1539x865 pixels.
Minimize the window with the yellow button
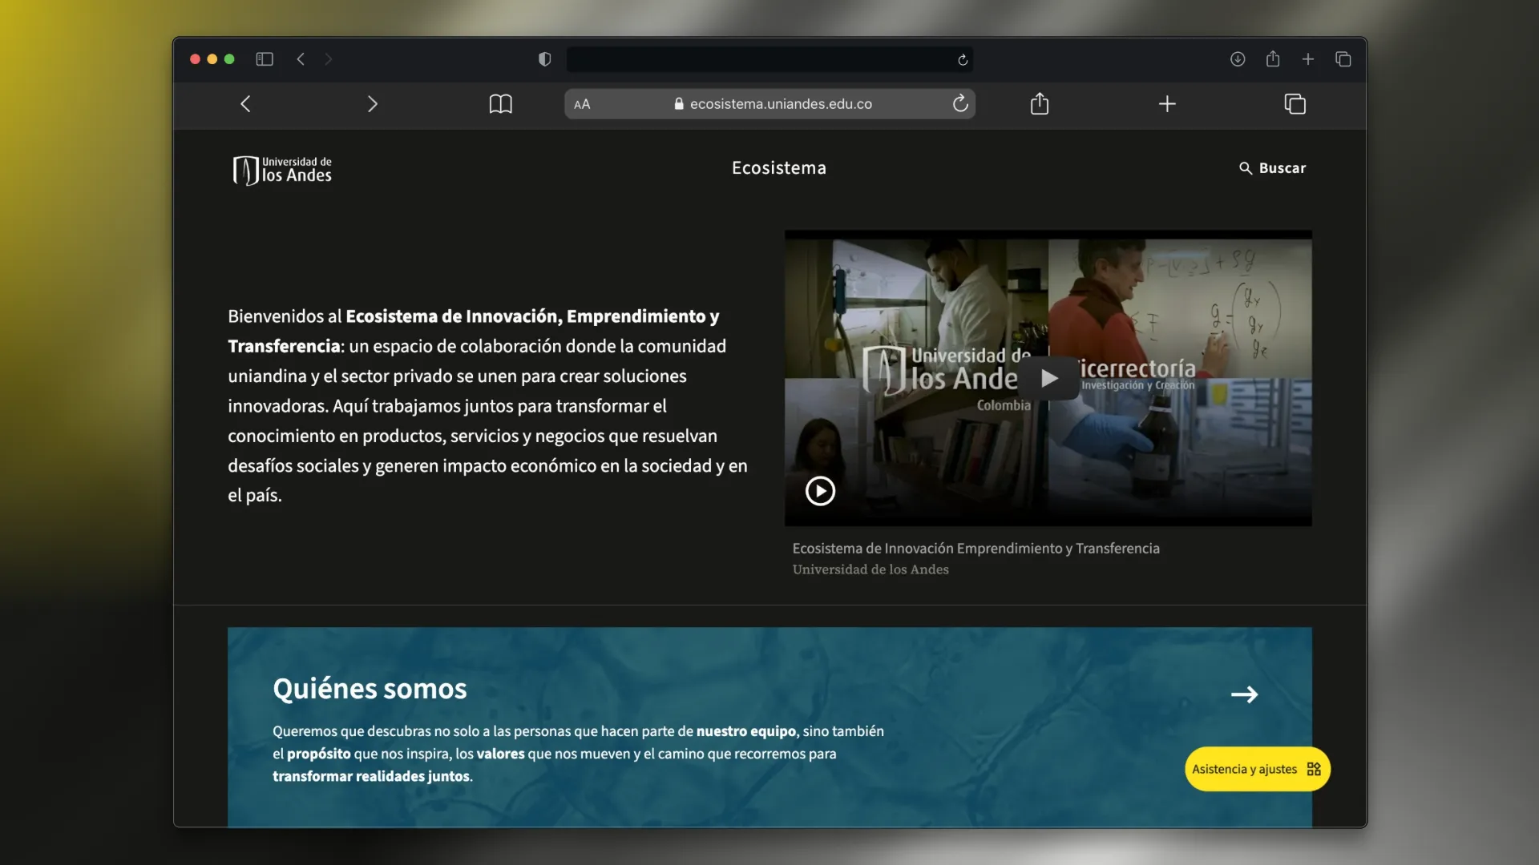coord(212,59)
